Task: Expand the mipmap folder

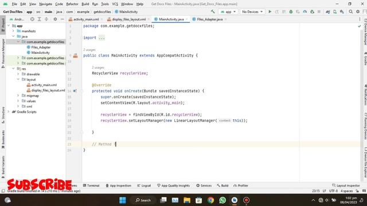Action: 18,96
